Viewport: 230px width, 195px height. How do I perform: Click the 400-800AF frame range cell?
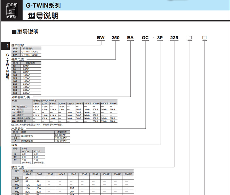(61, 141)
